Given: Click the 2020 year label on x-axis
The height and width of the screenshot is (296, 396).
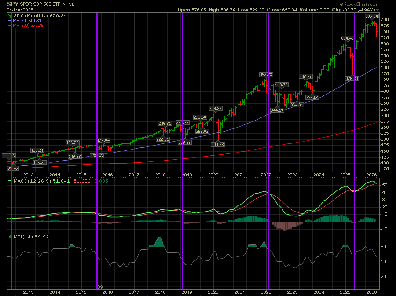Looking at the screenshot, I should pos(213,292).
